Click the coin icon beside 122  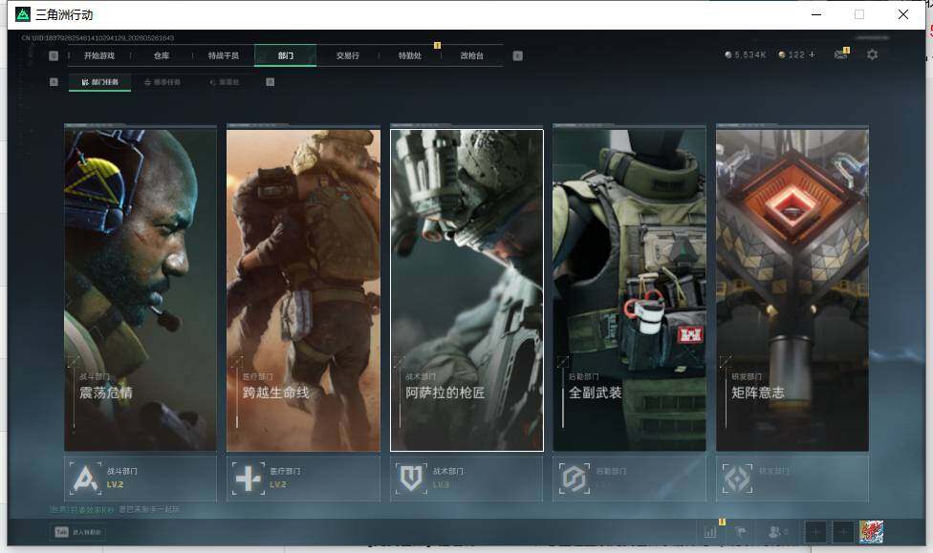[x=782, y=54]
